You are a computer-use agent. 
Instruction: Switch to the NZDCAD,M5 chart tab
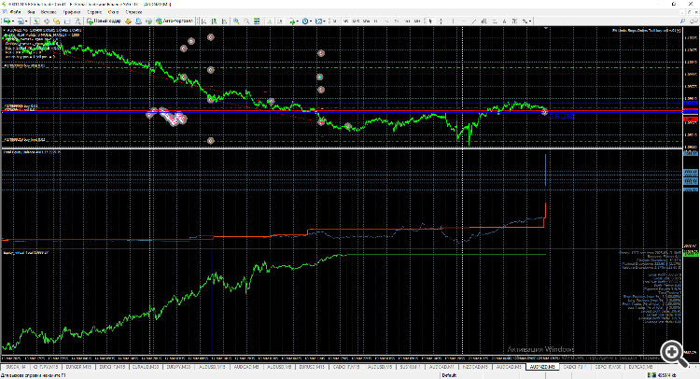pos(475,367)
